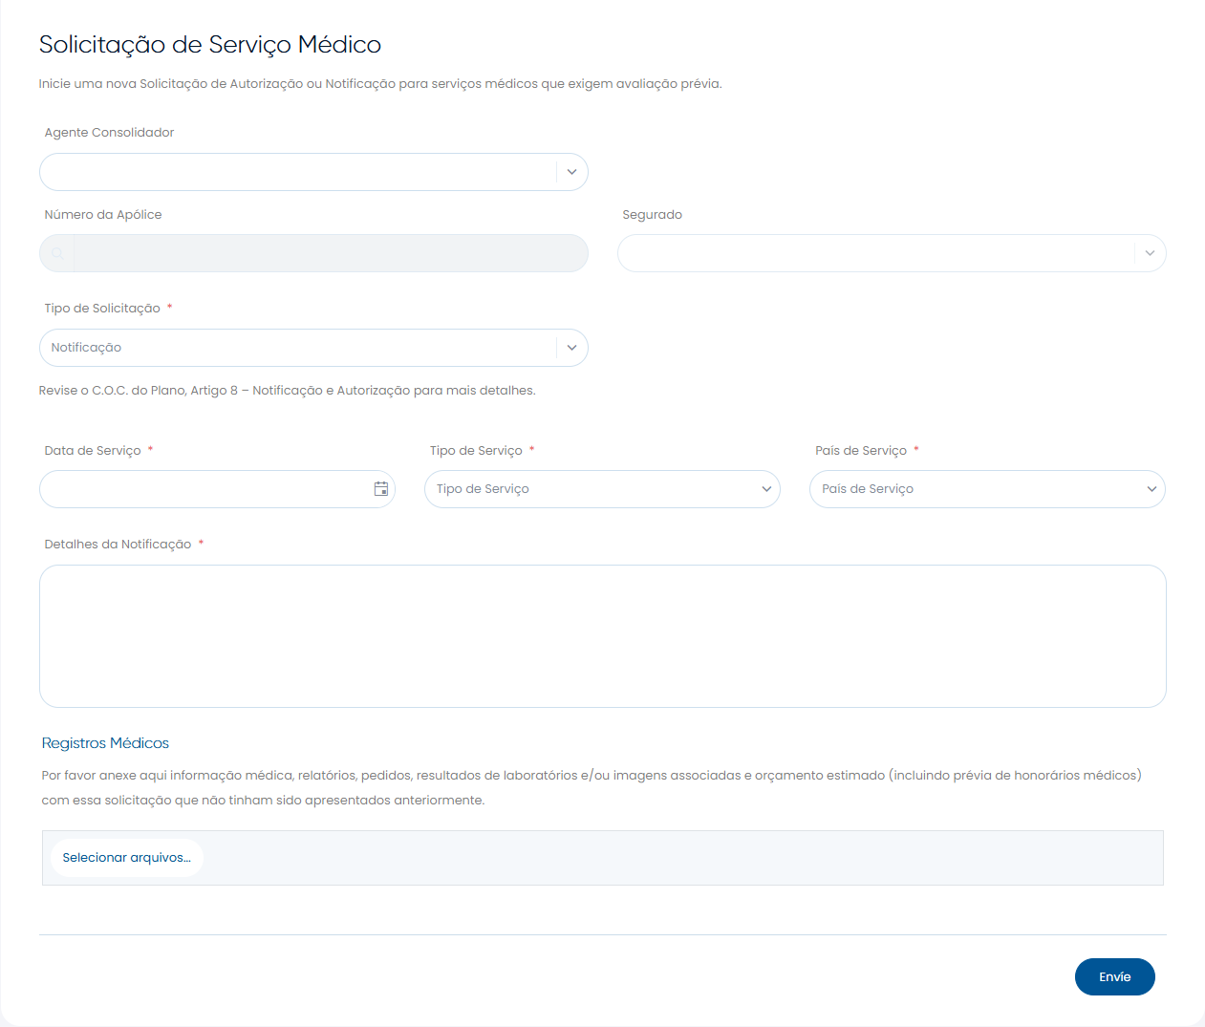Click the Número da Apólice text field
This screenshot has width=1205, height=1027.
[x=330, y=253]
